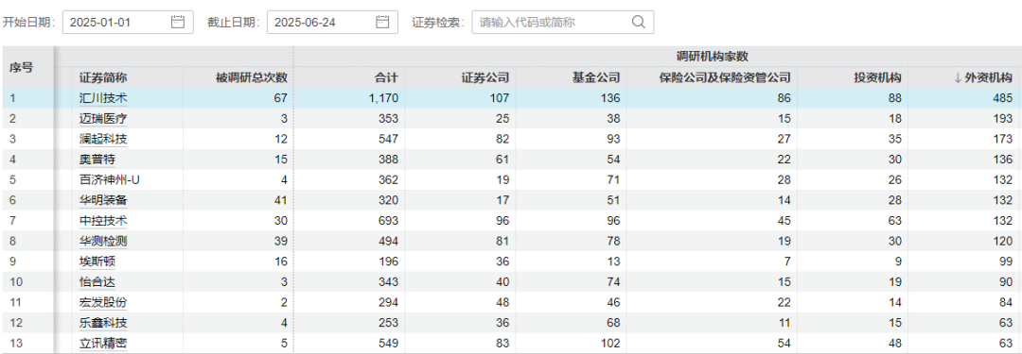Focus the 证券检索 search input

[x=562, y=22]
